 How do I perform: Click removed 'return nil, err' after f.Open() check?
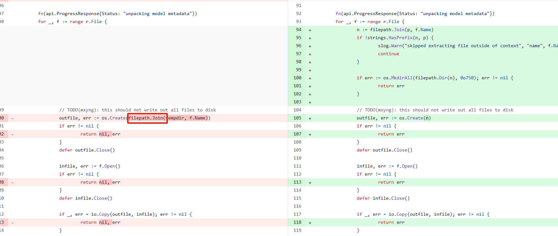(x=100, y=182)
